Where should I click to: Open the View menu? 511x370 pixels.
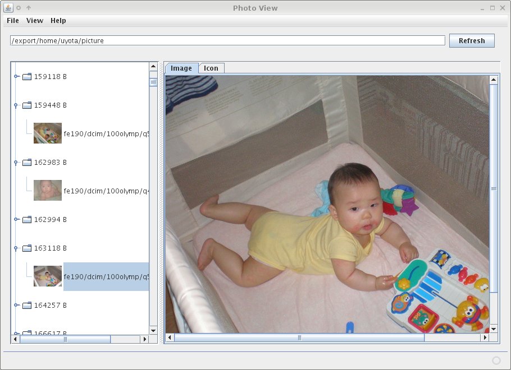[35, 21]
